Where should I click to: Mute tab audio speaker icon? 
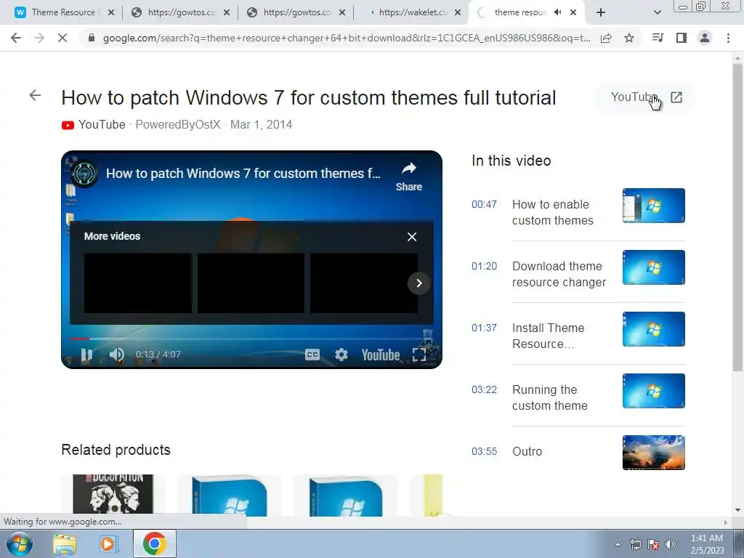[557, 12]
